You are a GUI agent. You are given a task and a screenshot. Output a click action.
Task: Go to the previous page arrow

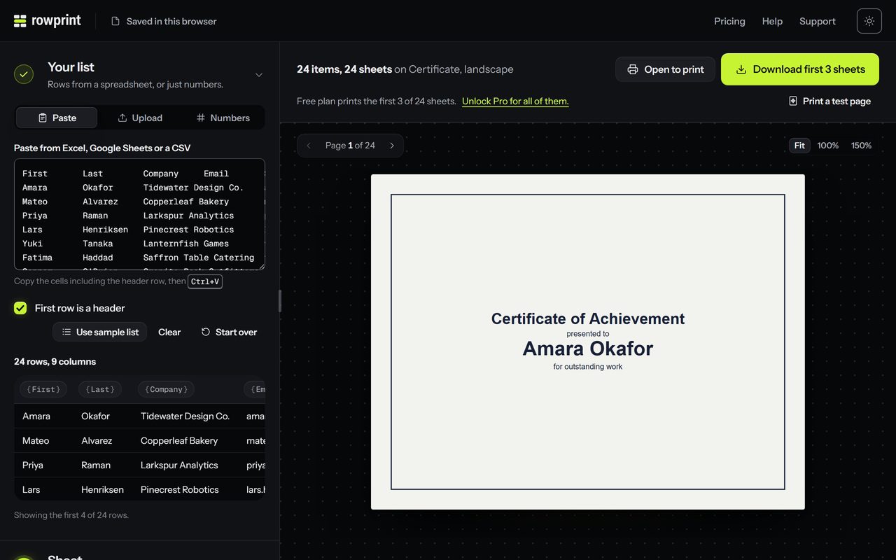pyautogui.click(x=309, y=146)
